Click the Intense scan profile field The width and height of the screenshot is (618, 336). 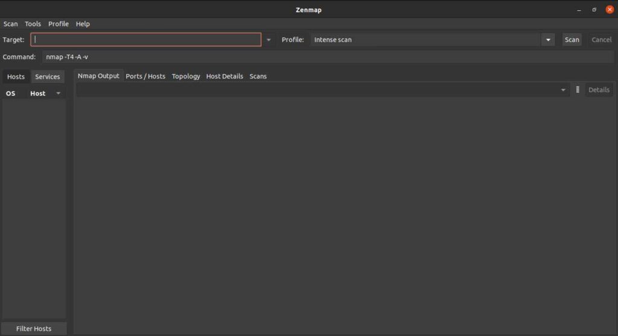coord(425,40)
